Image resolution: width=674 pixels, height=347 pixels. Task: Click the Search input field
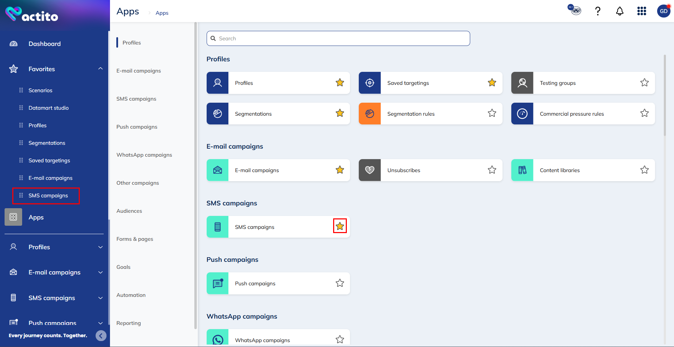tap(338, 39)
